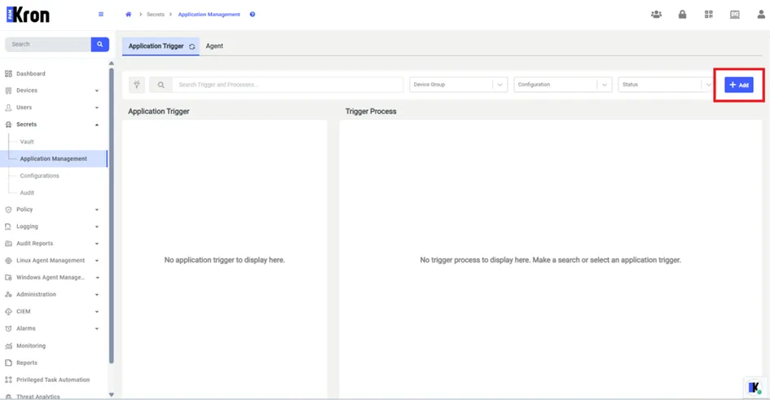Screen dimensions: 770x400
Task: Open the user profile icon
Action: tap(761, 14)
